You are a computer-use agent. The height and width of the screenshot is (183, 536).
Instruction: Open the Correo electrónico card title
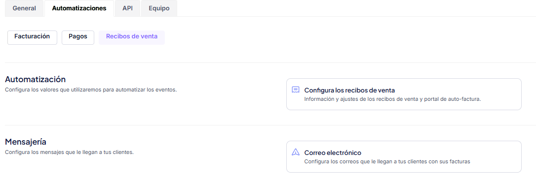(333, 152)
